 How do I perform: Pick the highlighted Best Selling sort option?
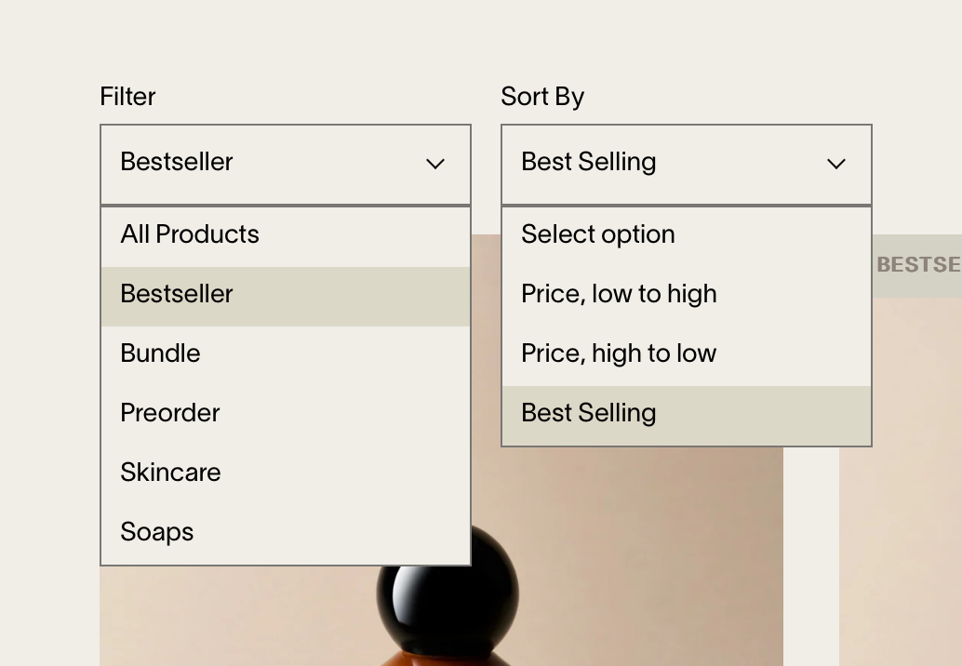589,413
